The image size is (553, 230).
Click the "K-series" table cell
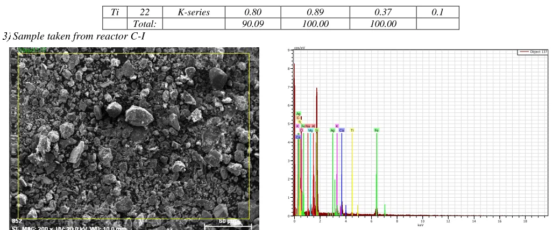click(x=194, y=12)
